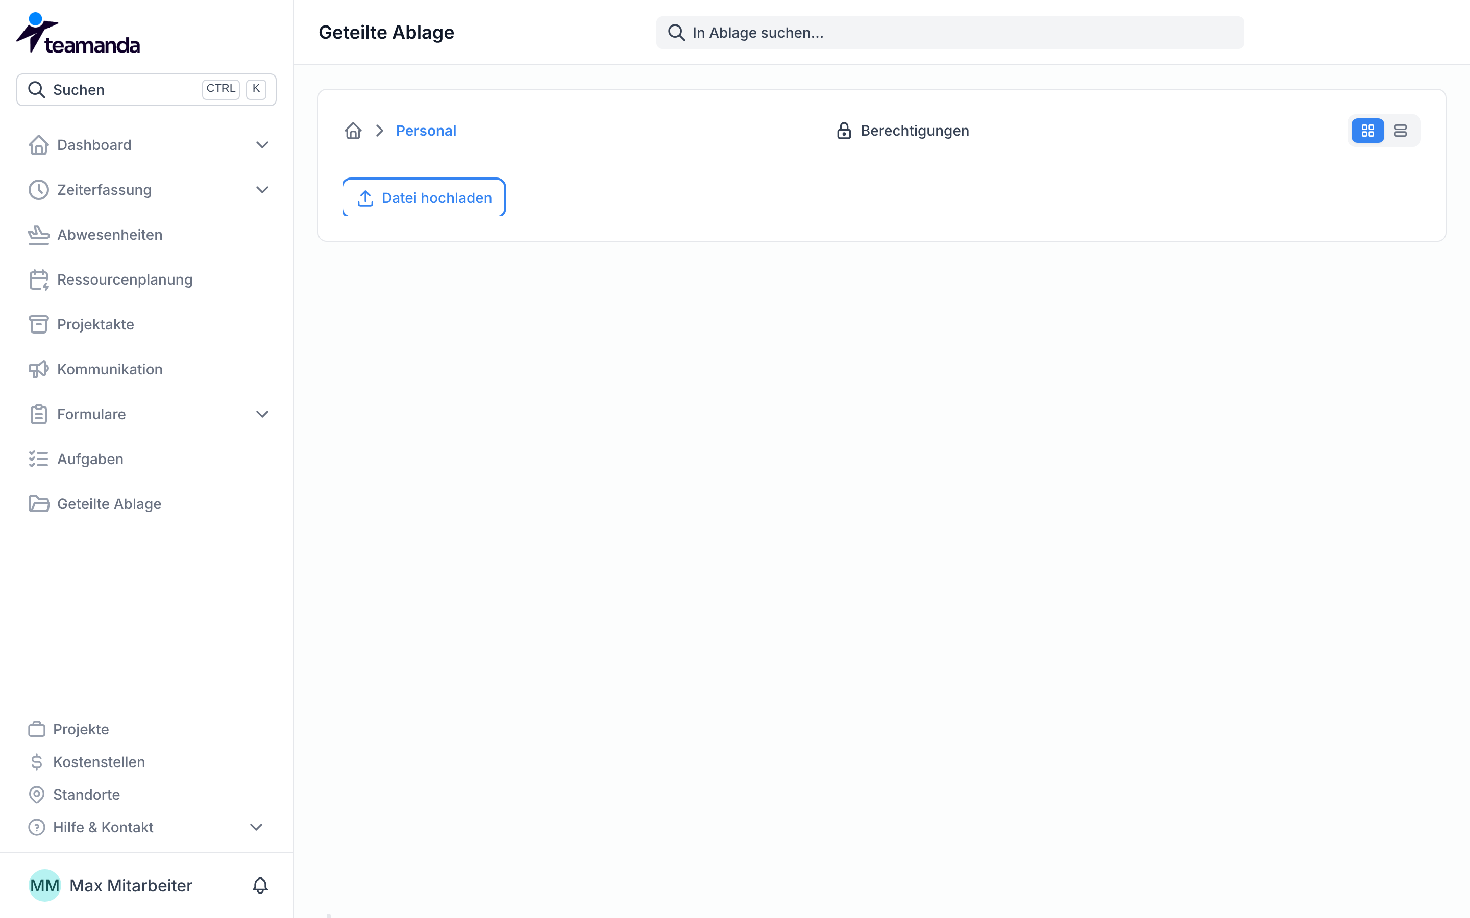Image resolution: width=1470 pixels, height=918 pixels.
Task: Click the Standorte link
Action: (x=86, y=795)
